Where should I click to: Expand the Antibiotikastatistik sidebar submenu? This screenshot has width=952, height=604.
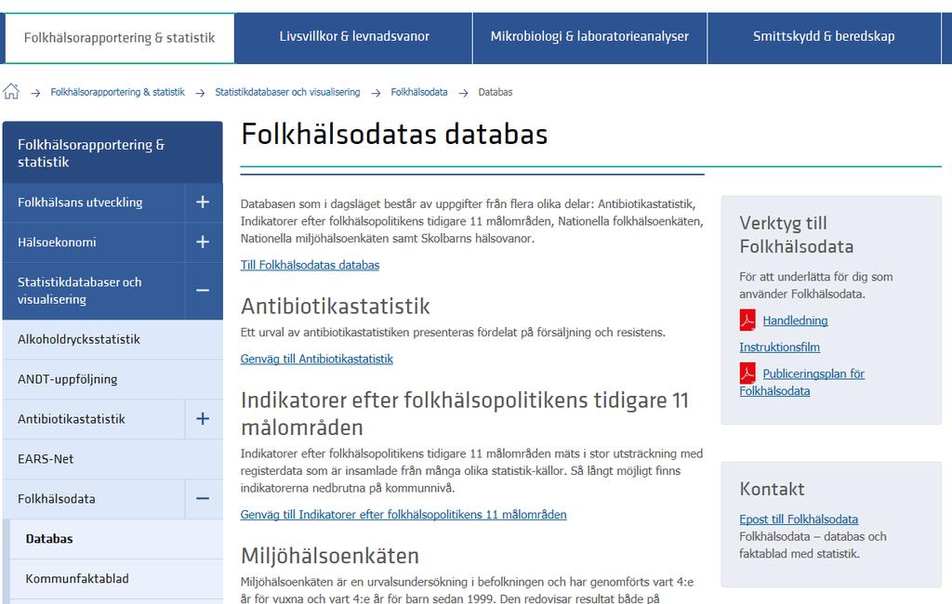coord(203,419)
